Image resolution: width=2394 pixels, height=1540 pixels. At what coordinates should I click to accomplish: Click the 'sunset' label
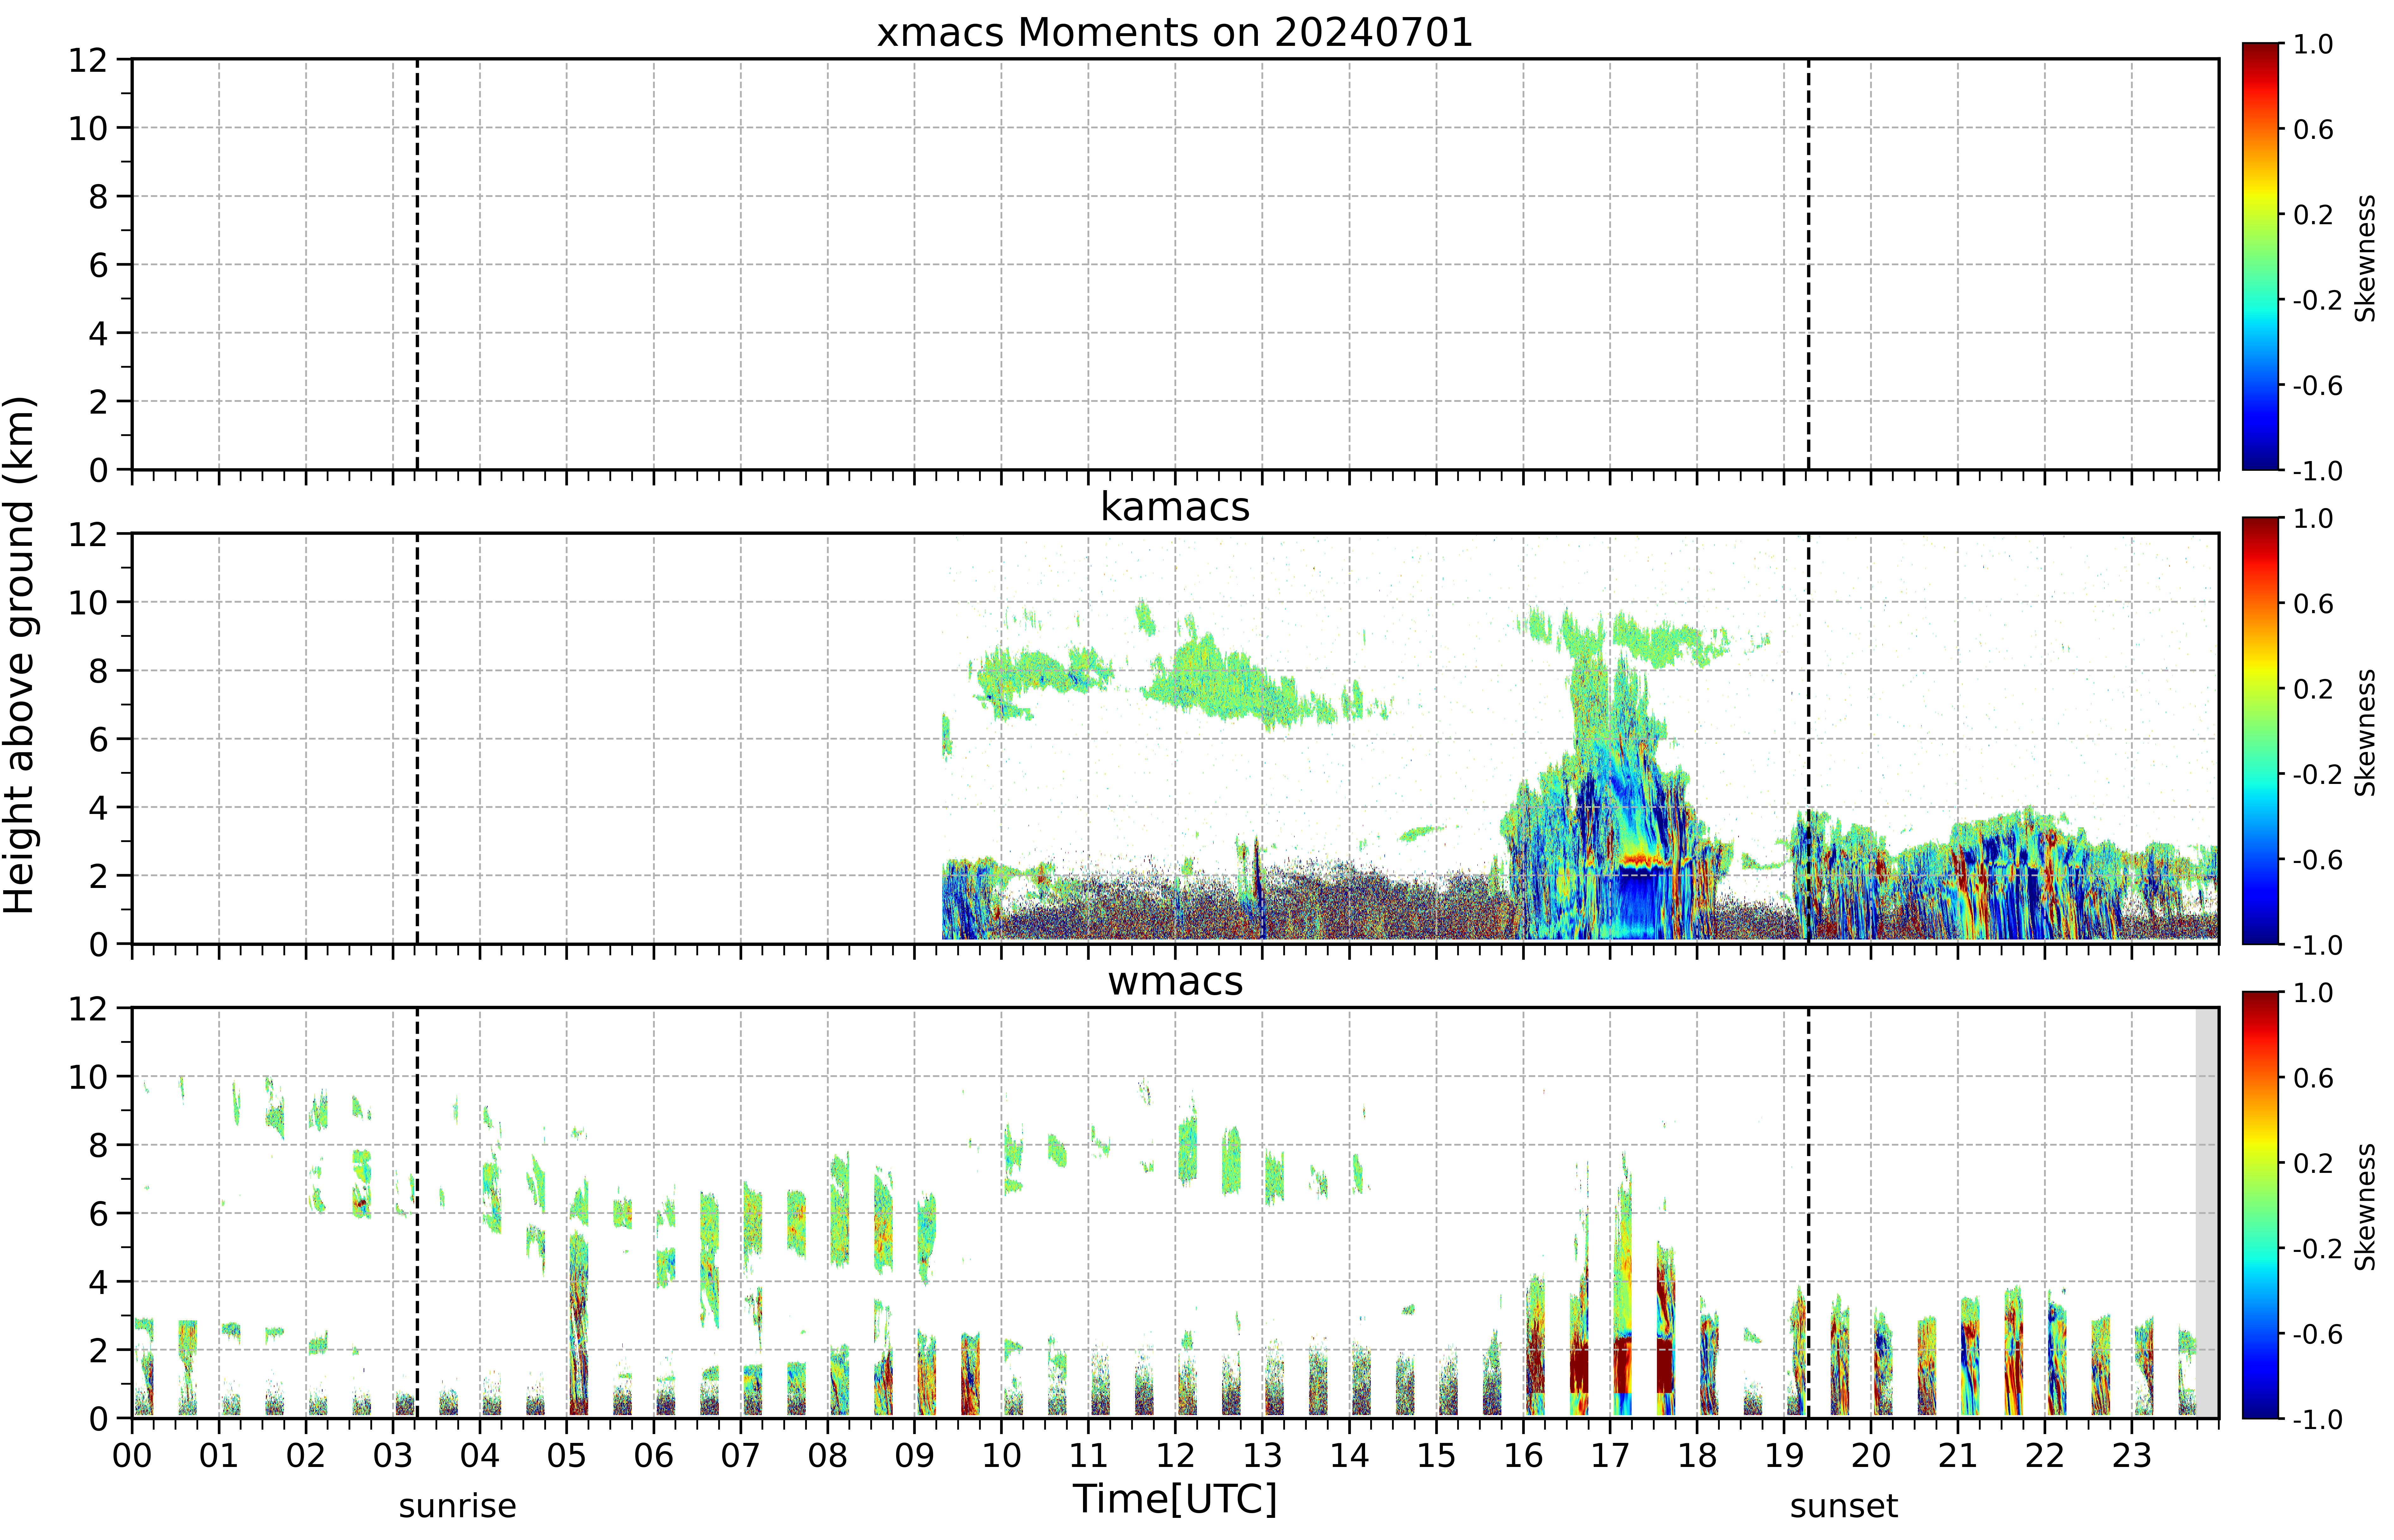coord(1844,1506)
